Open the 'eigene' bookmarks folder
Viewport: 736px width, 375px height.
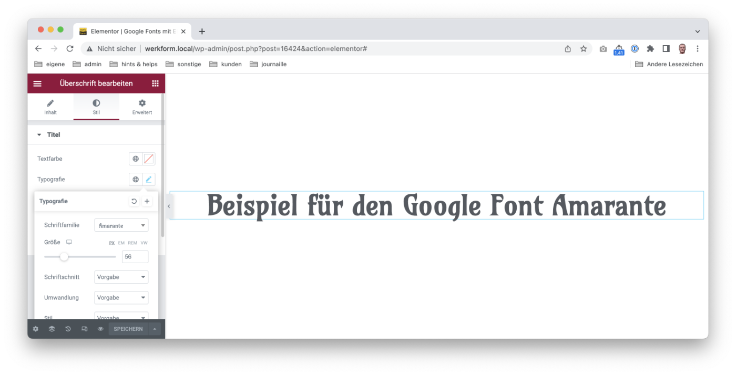(49, 64)
